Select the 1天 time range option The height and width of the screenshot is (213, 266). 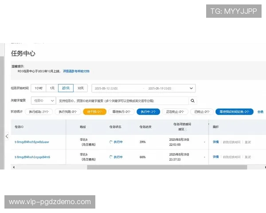click(52, 88)
